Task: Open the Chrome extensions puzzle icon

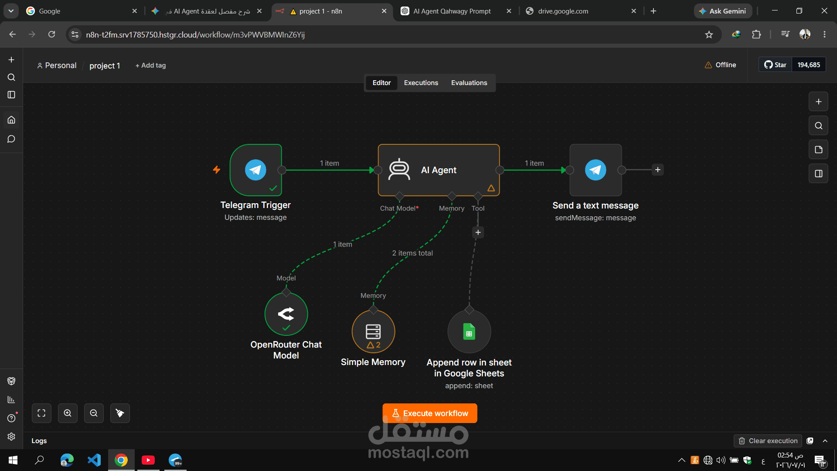Action: [x=756, y=34]
